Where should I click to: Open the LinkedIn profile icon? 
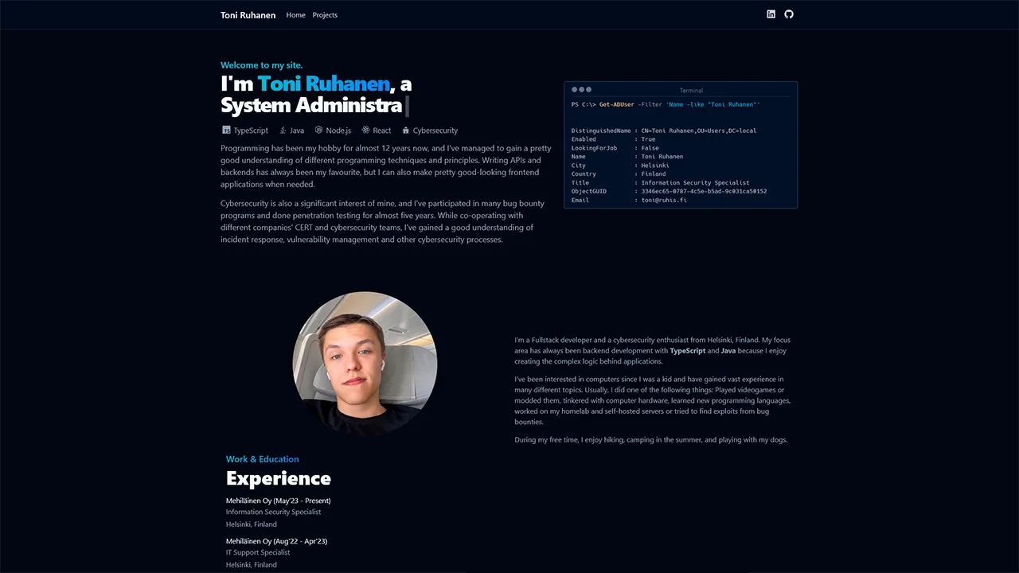(771, 14)
